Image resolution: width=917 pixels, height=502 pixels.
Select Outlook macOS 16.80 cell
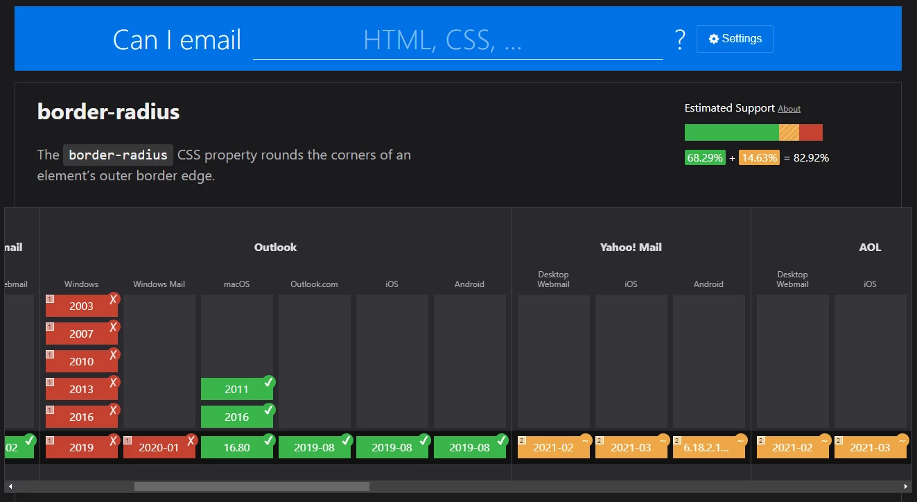[x=237, y=447]
